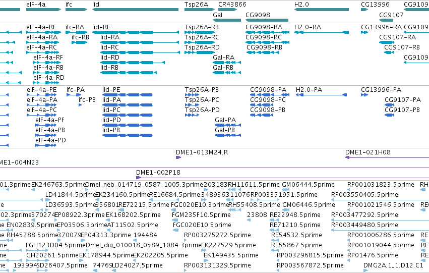Image resolution: width=429 pixels, height=273 pixels.
Task: Click the CR43866 gene label
Action: click(x=232, y=5)
